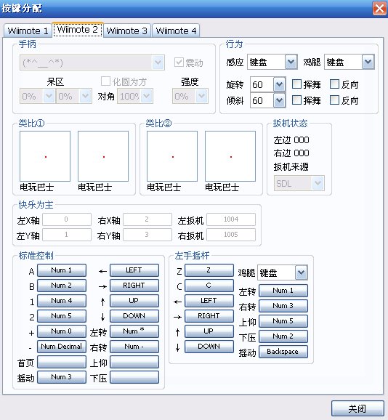Switch to the Wiimote 1 tab

tap(28, 31)
